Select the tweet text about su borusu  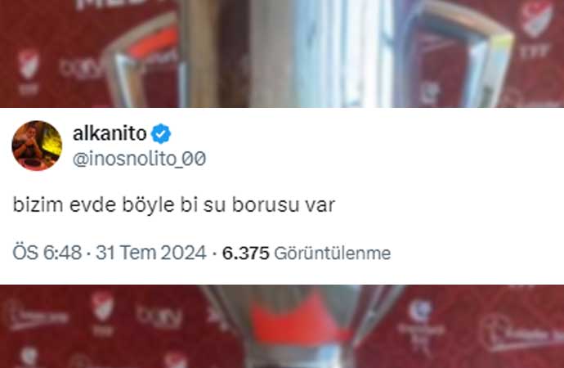pos(174,205)
